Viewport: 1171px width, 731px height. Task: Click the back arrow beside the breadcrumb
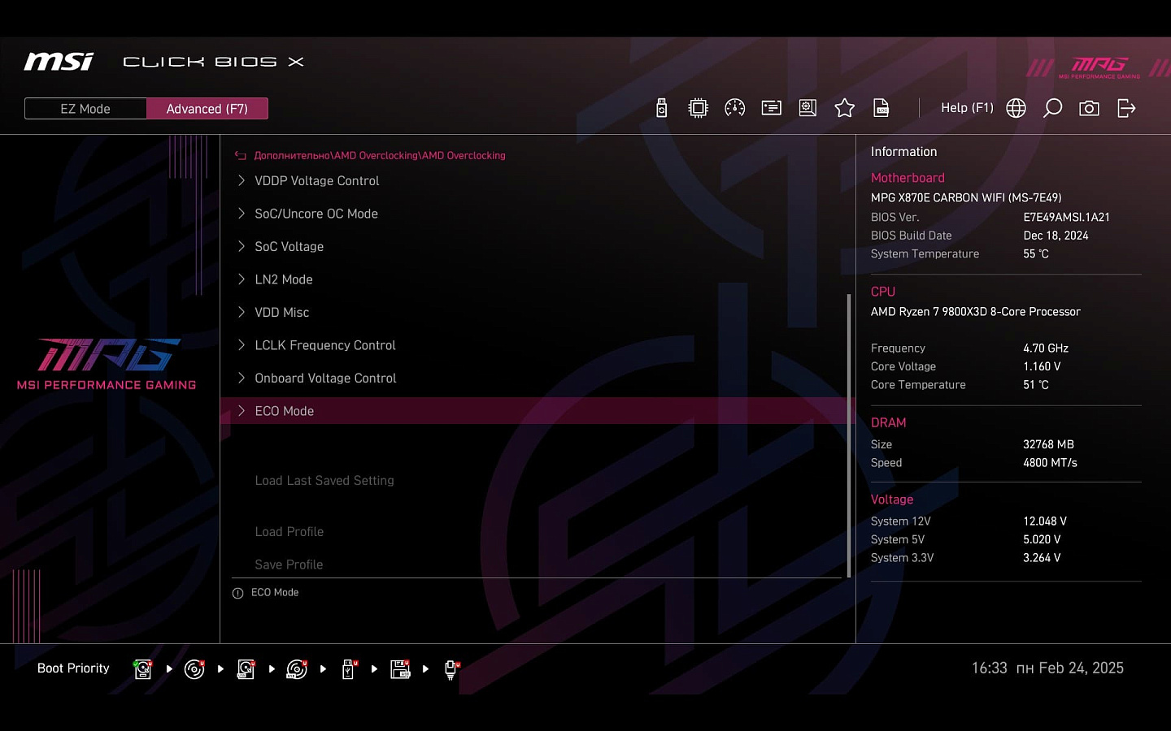[240, 156]
